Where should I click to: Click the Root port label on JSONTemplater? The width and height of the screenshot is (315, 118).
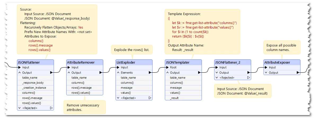[173, 68]
